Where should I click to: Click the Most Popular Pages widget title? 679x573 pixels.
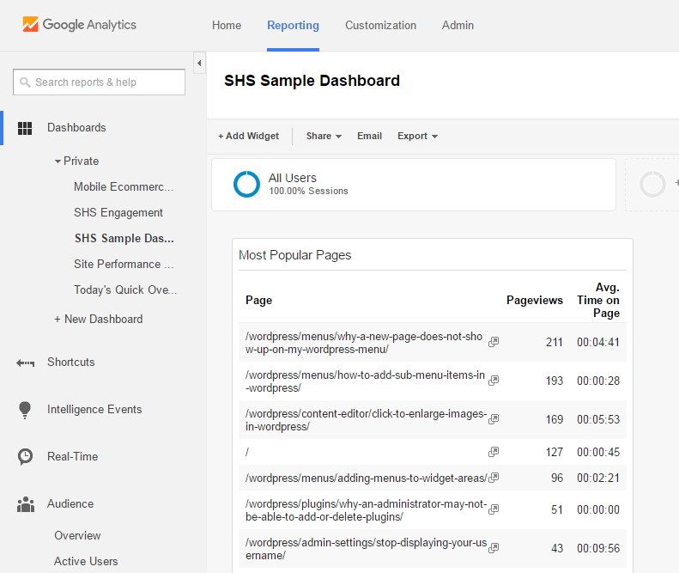(295, 255)
